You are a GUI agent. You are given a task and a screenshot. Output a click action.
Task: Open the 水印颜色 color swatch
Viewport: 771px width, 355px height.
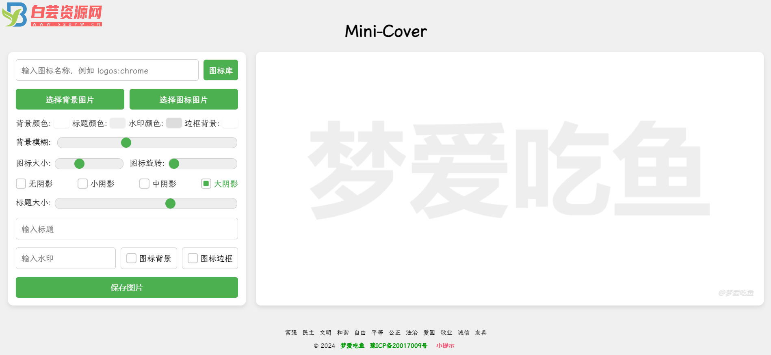pos(174,123)
